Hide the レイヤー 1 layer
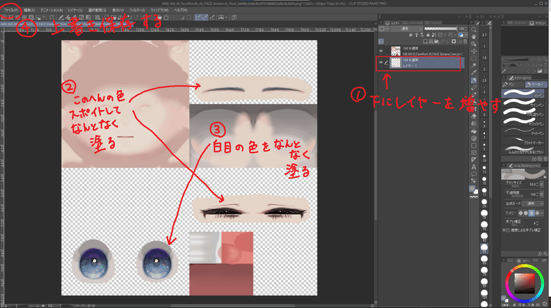The height and width of the screenshot is (308, 551). 381,63
